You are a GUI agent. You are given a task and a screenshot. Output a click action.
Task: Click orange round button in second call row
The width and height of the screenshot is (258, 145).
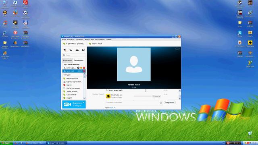pyautogui.click(x=81, y=68)
